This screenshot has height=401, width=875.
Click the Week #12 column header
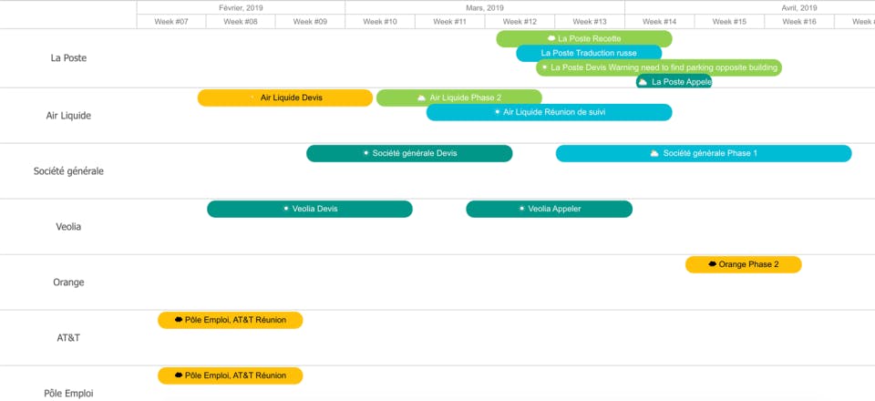coord(520,22)
